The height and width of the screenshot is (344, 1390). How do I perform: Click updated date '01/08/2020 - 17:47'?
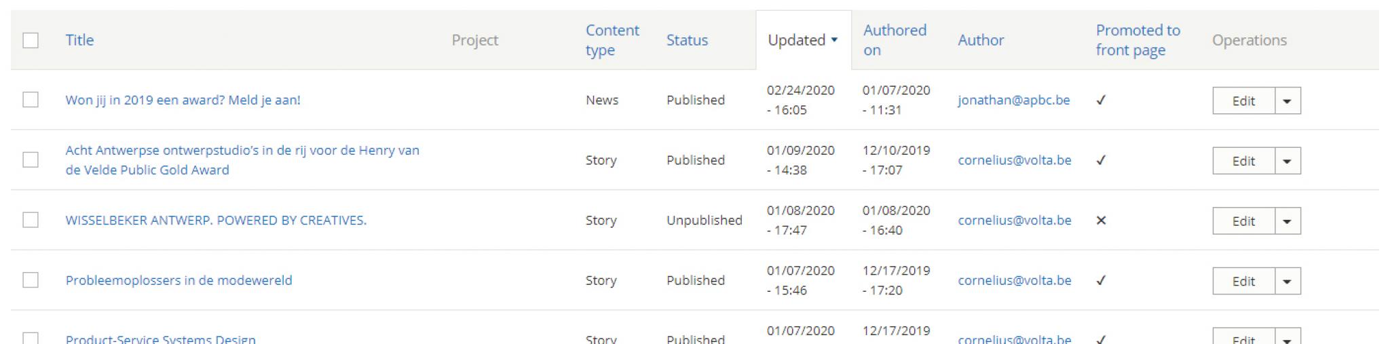pos(801,221)
